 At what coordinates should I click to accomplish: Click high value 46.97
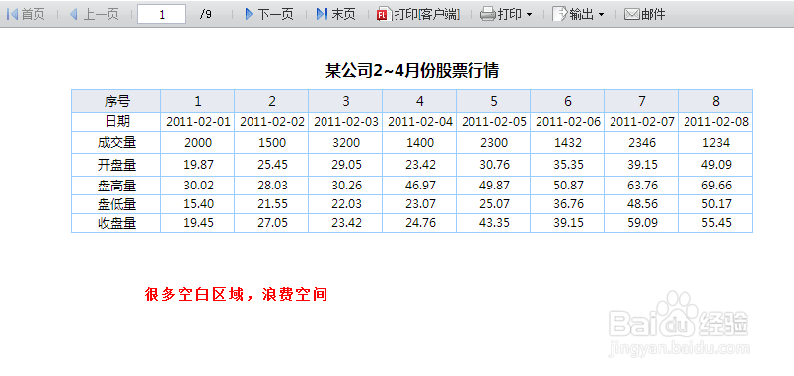tap(420, 186)
